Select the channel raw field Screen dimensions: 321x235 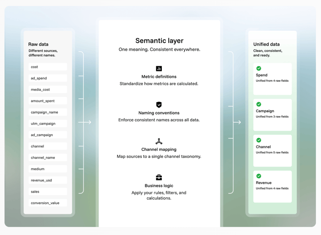pyautogui.click(x=48, y=146)
